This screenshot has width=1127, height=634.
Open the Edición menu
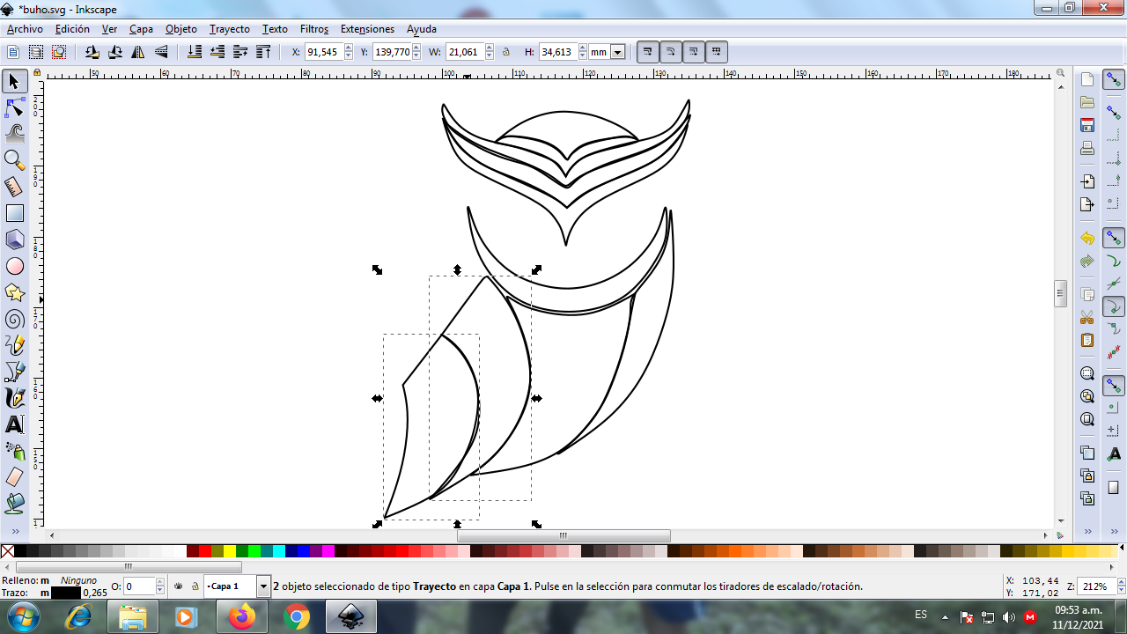click(x=72, y=29)
